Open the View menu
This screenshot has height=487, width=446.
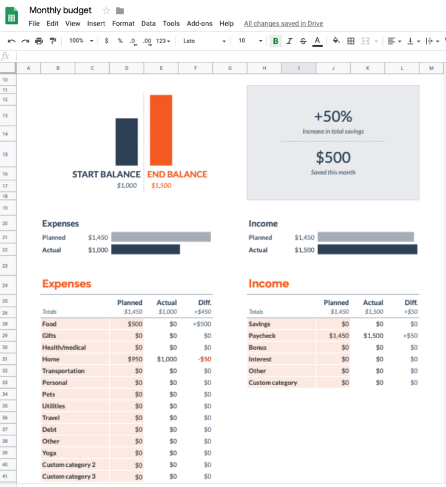click(x=73, y=24)
